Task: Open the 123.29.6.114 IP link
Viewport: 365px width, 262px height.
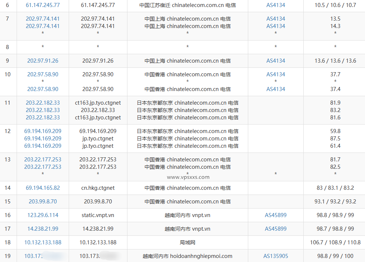Action: [43, 215]
